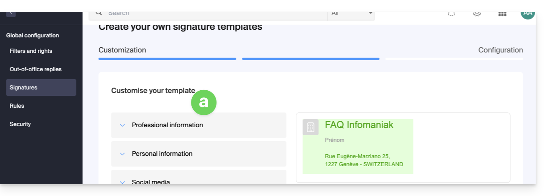Image resolution: width=548 pixels, height=196 pixels.
Task: Navigate to Security settings
Action: (20, 124)
